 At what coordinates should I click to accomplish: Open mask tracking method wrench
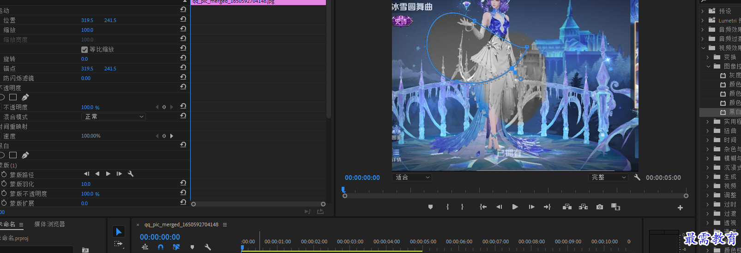[x=131, y=174]
